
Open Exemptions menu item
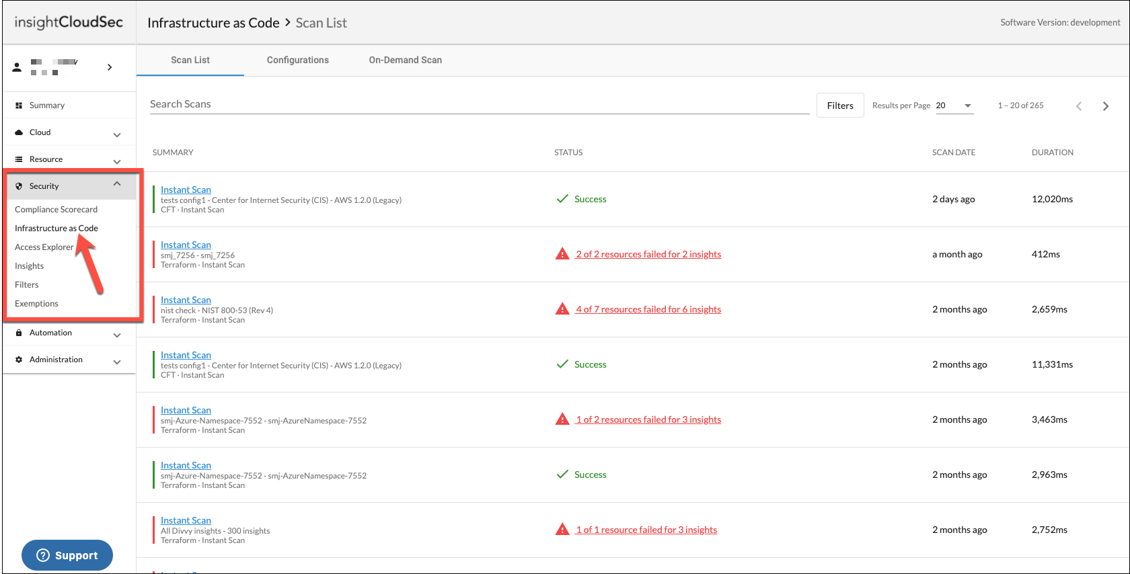tap(37, 304)
